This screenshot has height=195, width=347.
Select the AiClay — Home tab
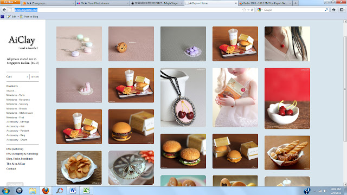click(x=211, y=3)
